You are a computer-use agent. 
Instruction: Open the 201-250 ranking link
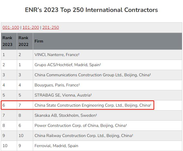pyautogui.click(x=50, y=28)
